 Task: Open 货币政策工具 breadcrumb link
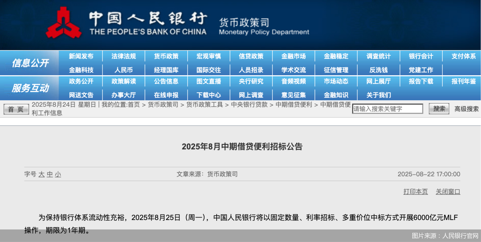point(204,104)
